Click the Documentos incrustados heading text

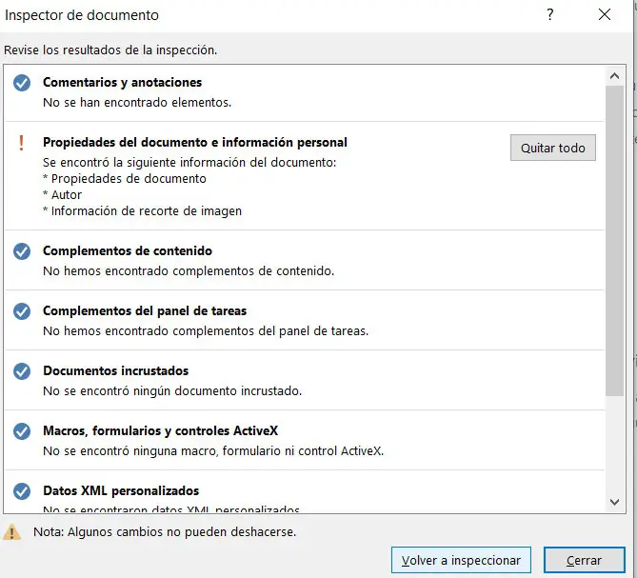pyautogui.click(x=115, y=371)
